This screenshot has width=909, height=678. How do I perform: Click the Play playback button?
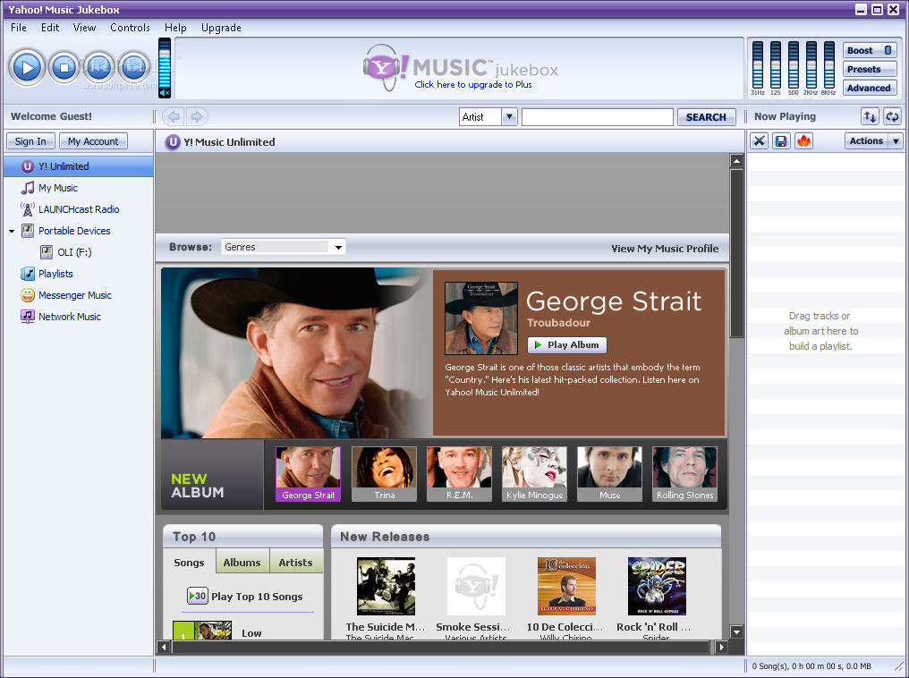[x=27, y=68]
